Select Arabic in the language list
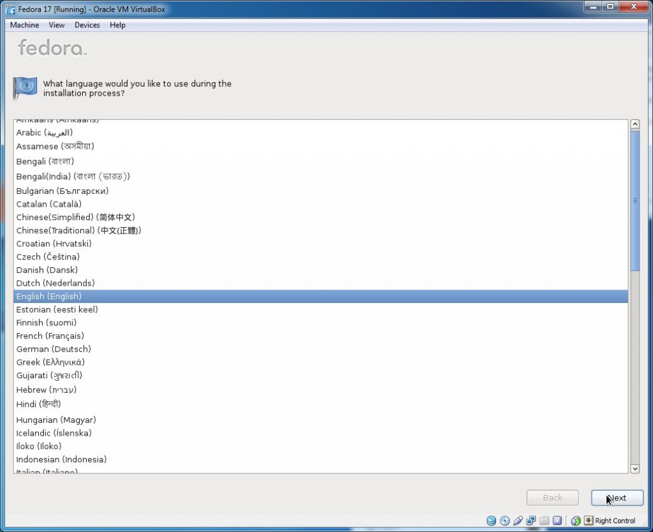 [321, 133]
